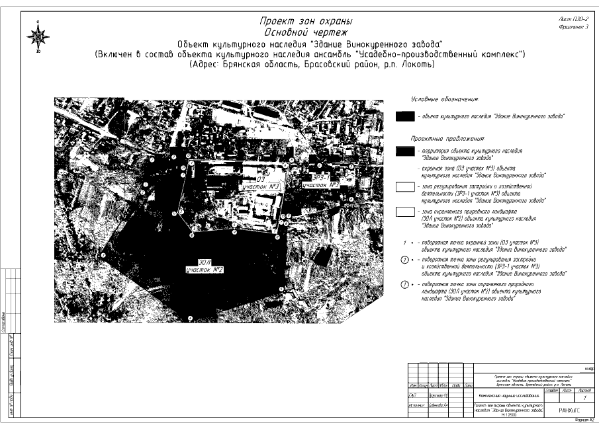The width and height of the screenshot is (599, 423).
Task: Select the circled turning point symbol for ЗОЛ
Action: (405, 285)
